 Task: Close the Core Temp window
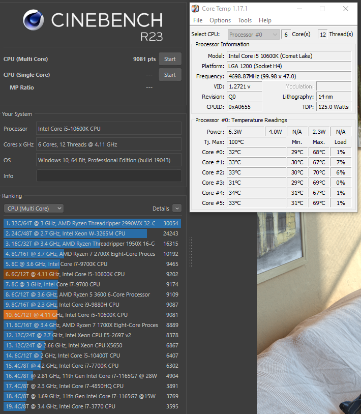tap(346, 9)
